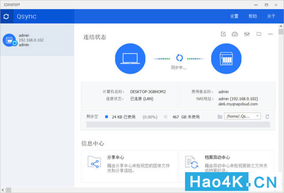This screenshot has width=284, height=193.
Task: Expand the /home/.Qs... folder dropdown
Action: 242,116
